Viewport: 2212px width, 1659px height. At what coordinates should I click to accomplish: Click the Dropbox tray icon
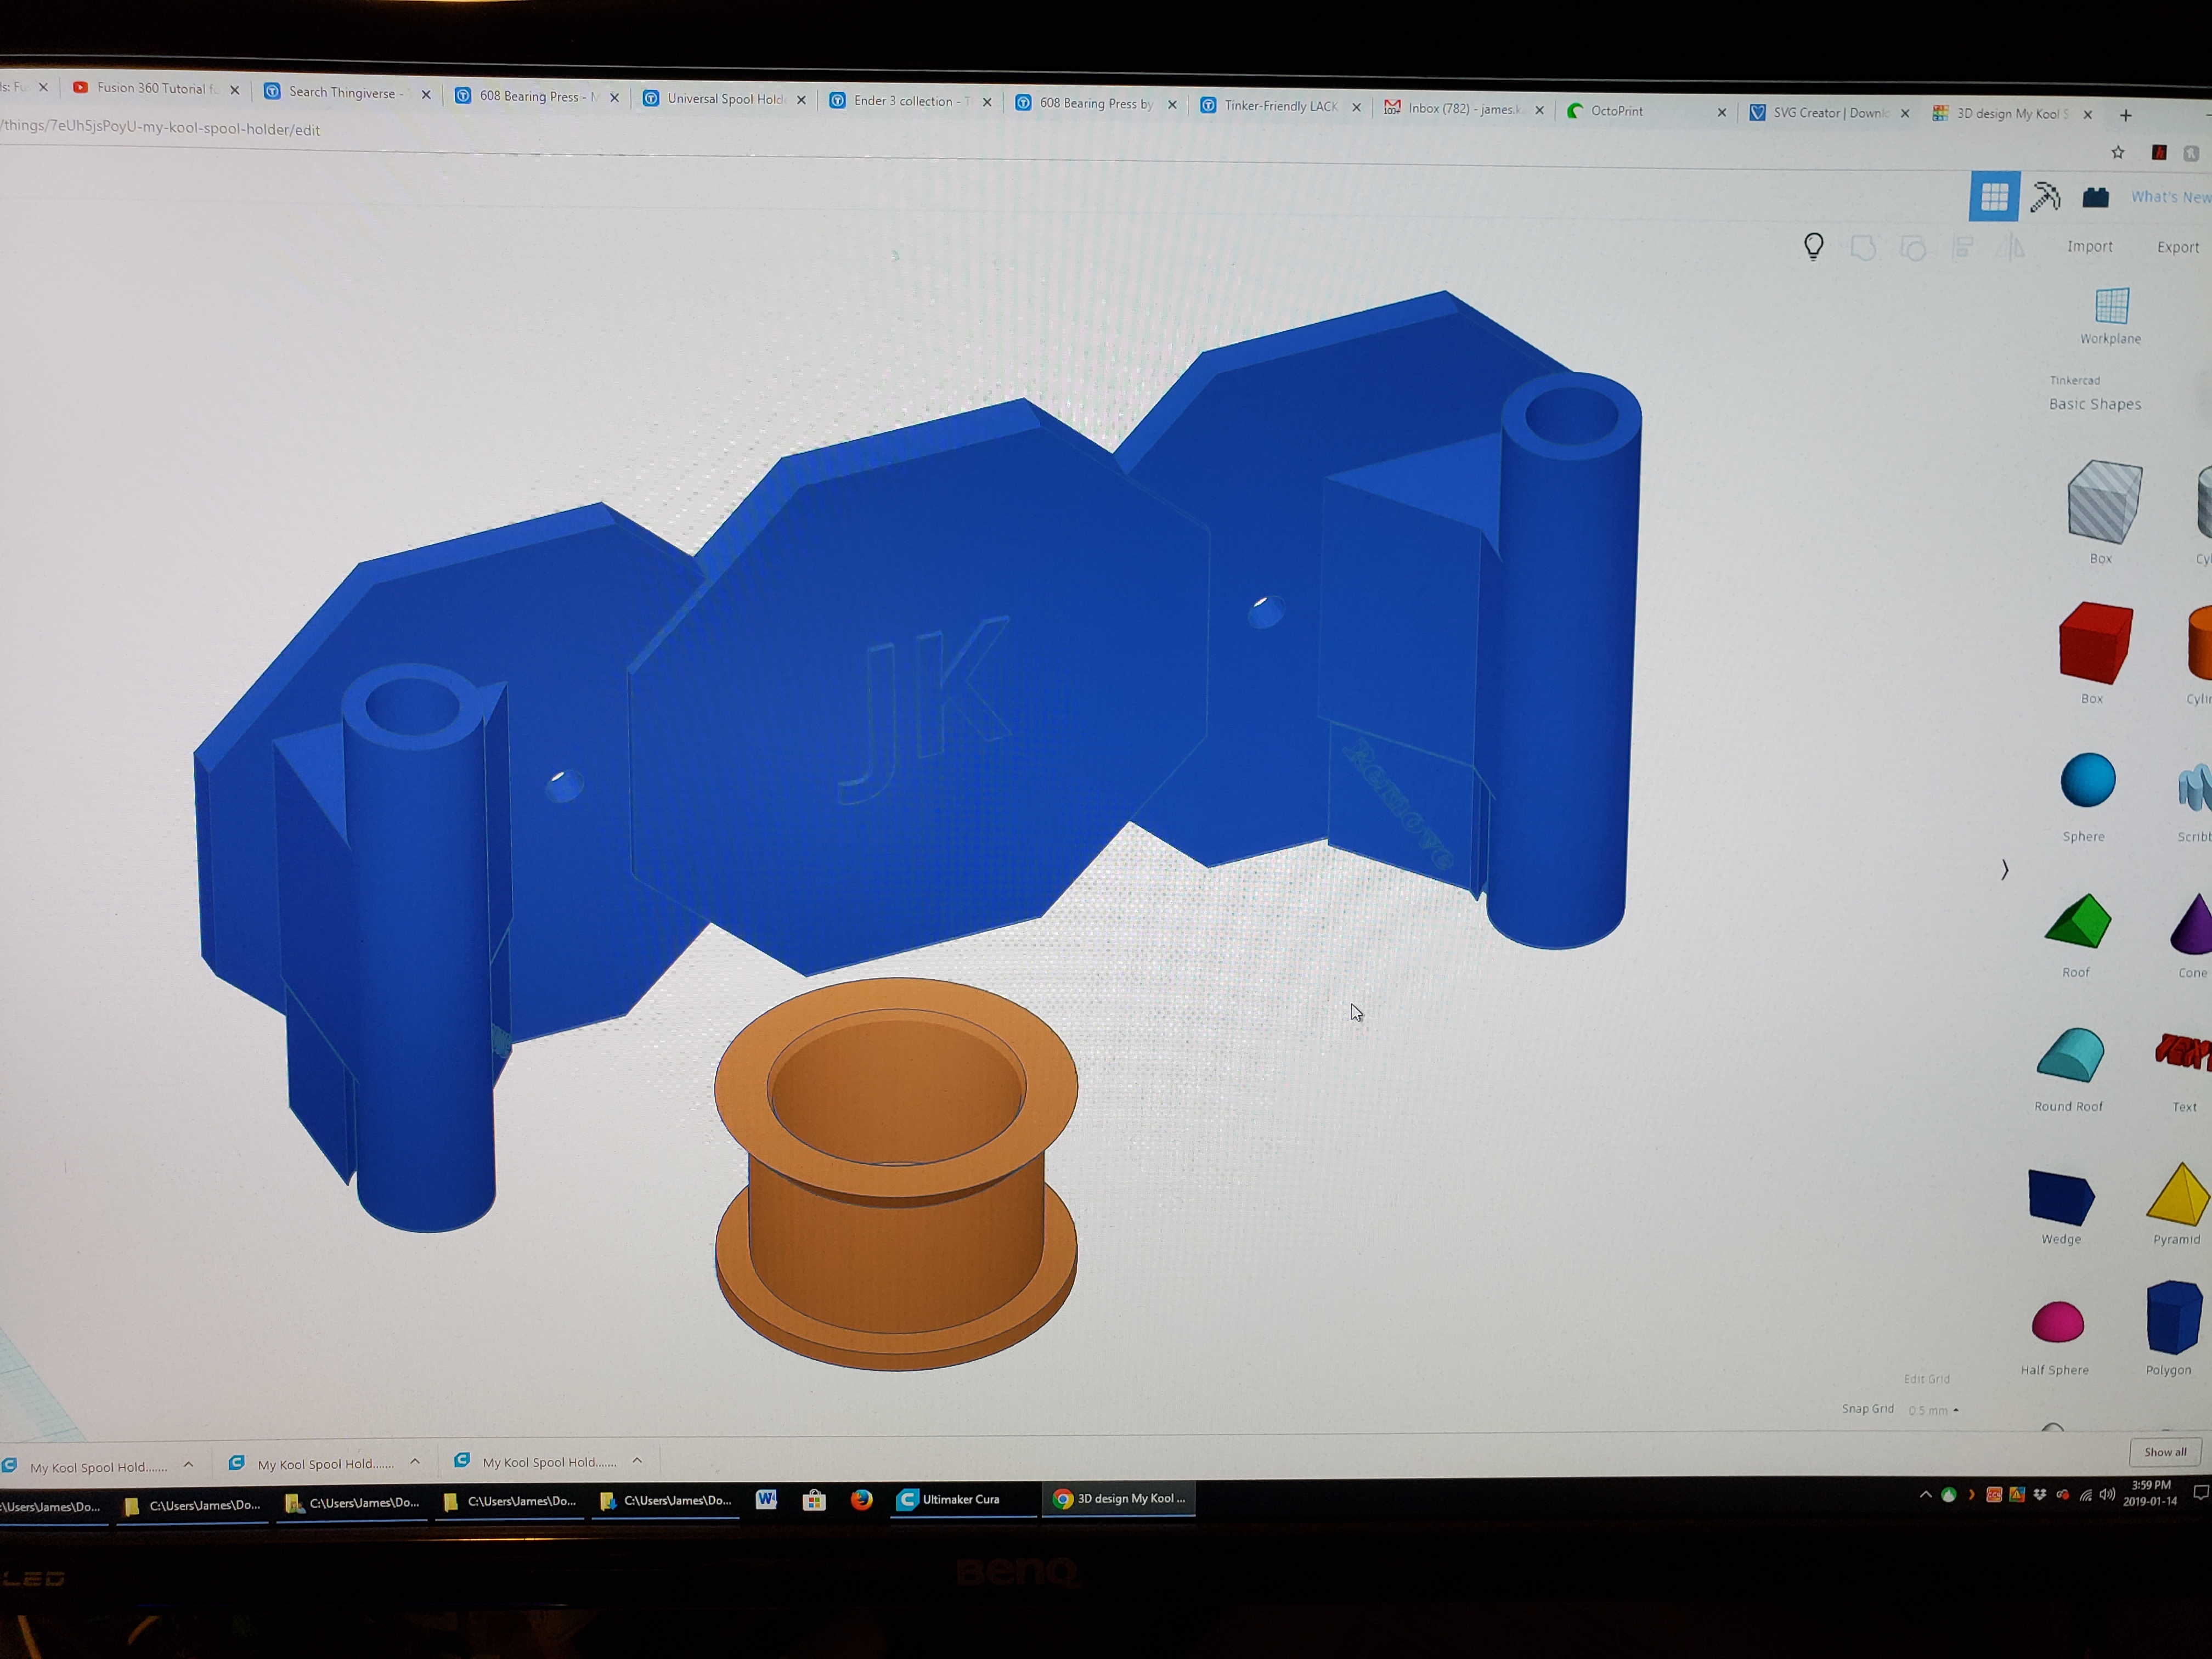pyautogui.click(x=2040, y=1495)
